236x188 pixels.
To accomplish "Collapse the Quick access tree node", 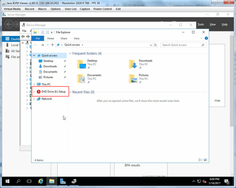I will [34, 55].
